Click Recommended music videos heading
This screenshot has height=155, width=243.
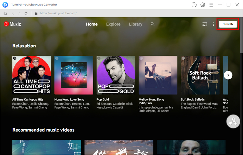tap(43, 130)
